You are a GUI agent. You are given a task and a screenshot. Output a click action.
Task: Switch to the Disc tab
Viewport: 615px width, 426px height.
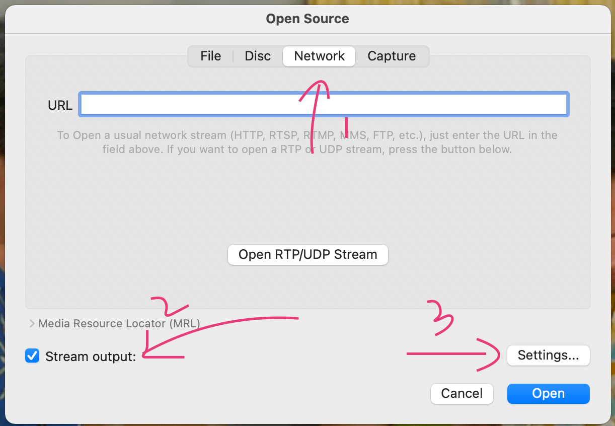[257, 56]
